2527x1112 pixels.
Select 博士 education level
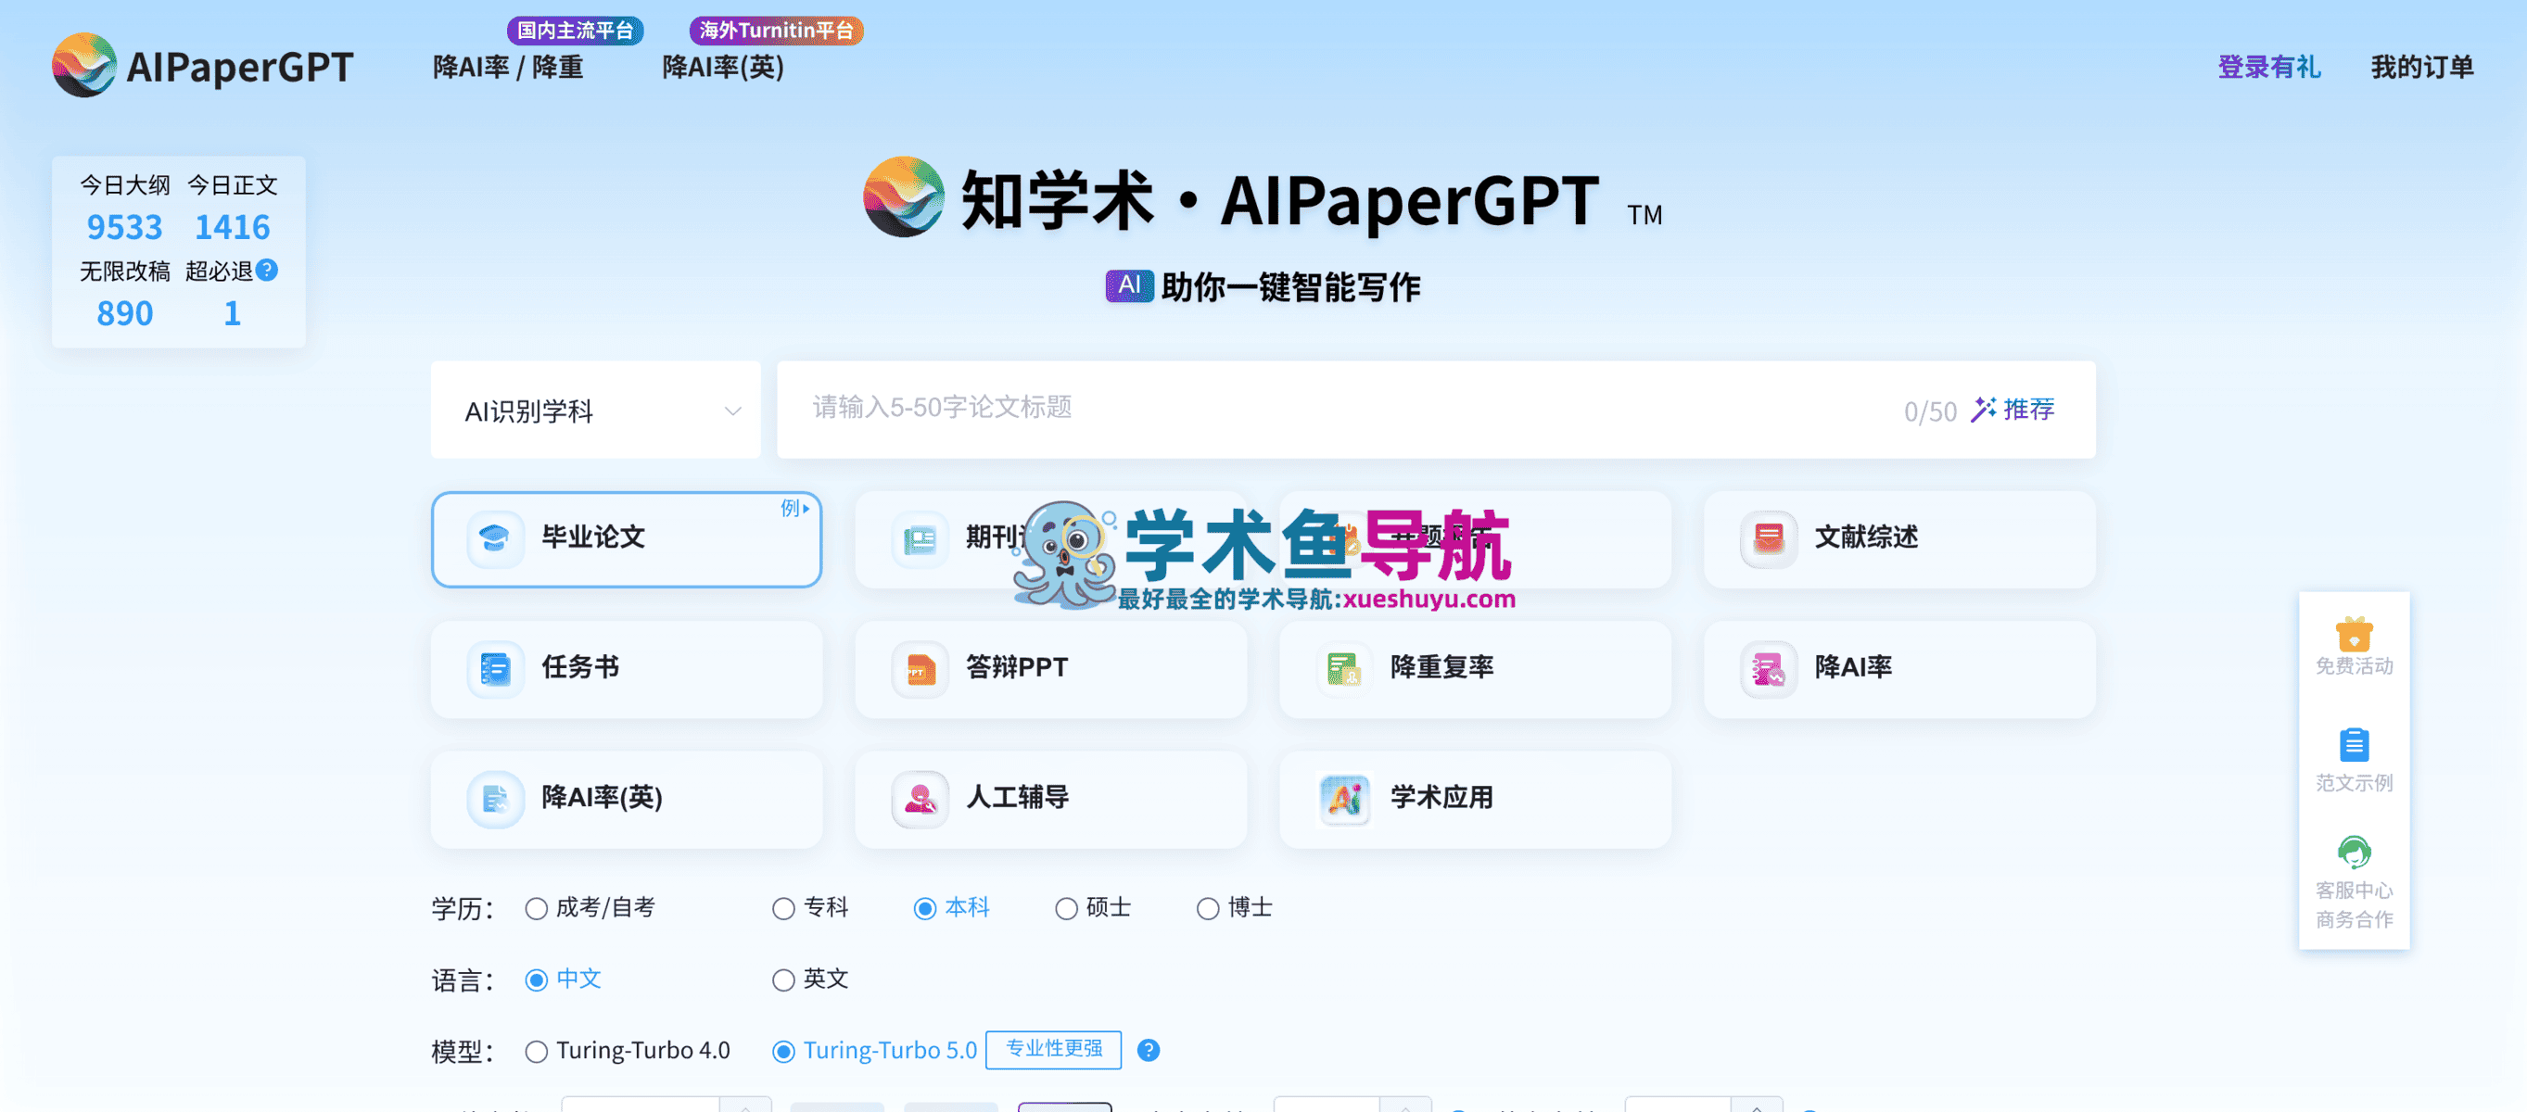point(1234,908)
